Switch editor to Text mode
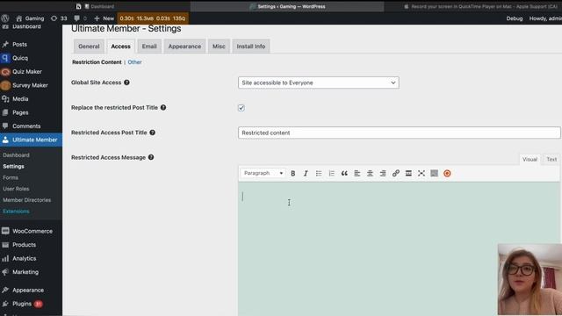 click(551, 160)
